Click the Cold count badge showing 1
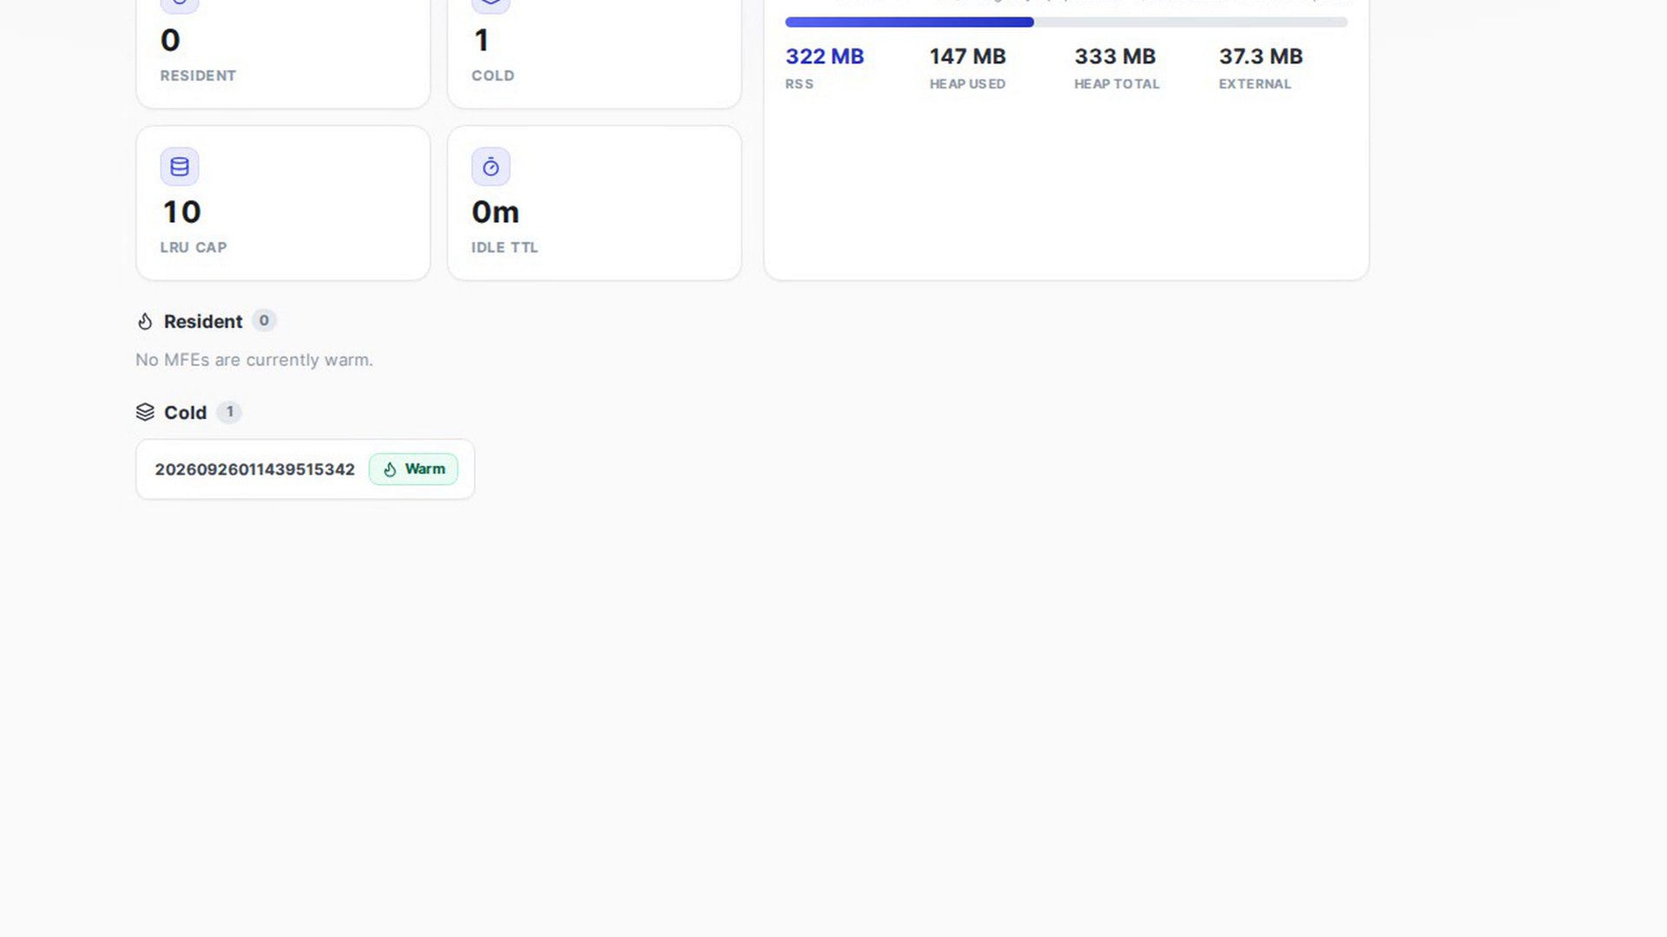 (229, 412)
